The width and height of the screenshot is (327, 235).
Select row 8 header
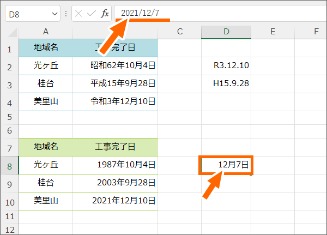click(10, 165)
